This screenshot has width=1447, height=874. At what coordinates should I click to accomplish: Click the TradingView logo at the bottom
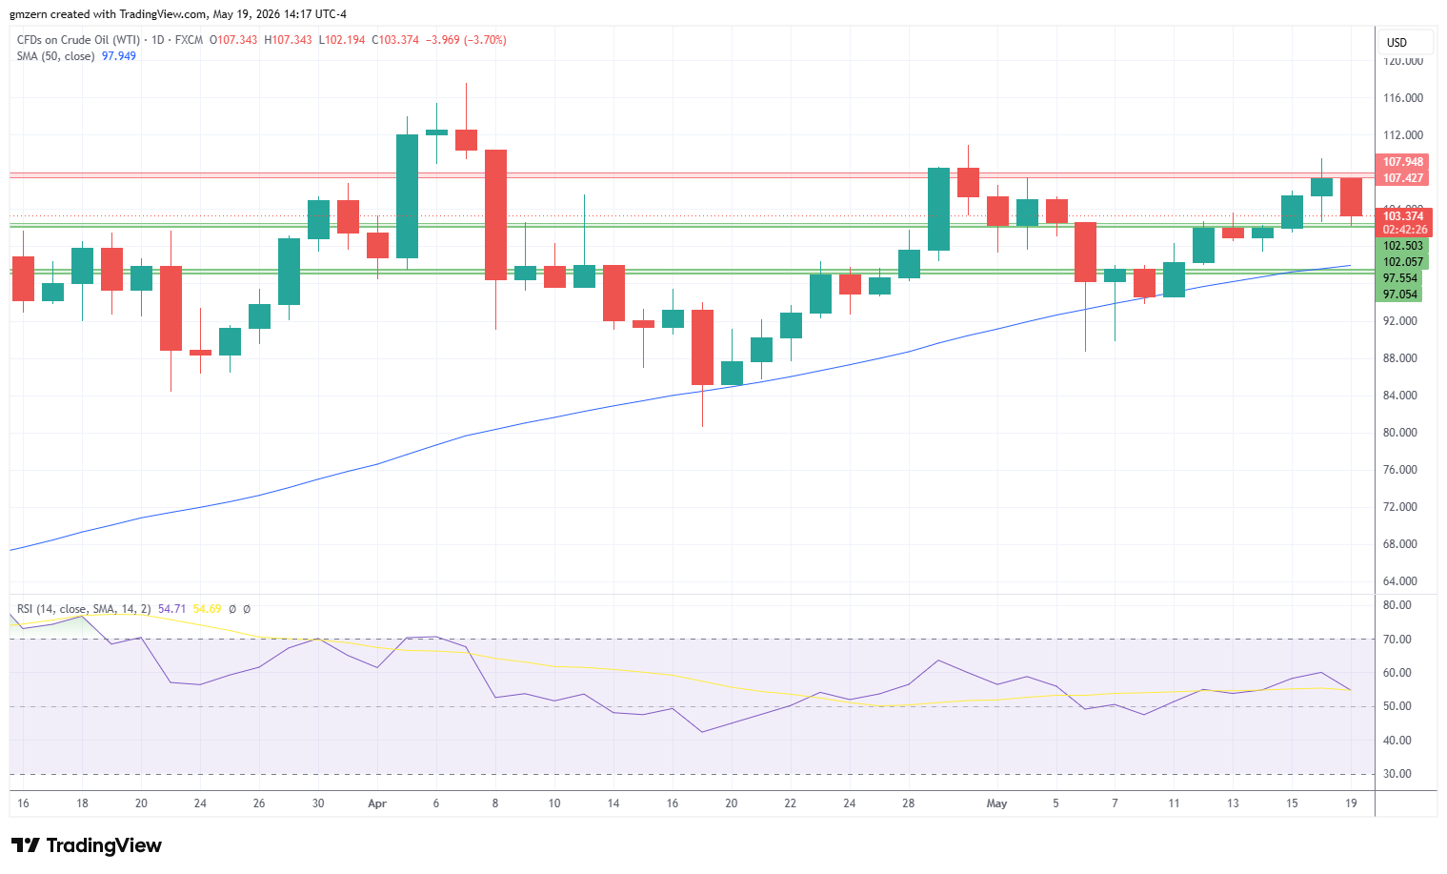(x=86, y=845)
